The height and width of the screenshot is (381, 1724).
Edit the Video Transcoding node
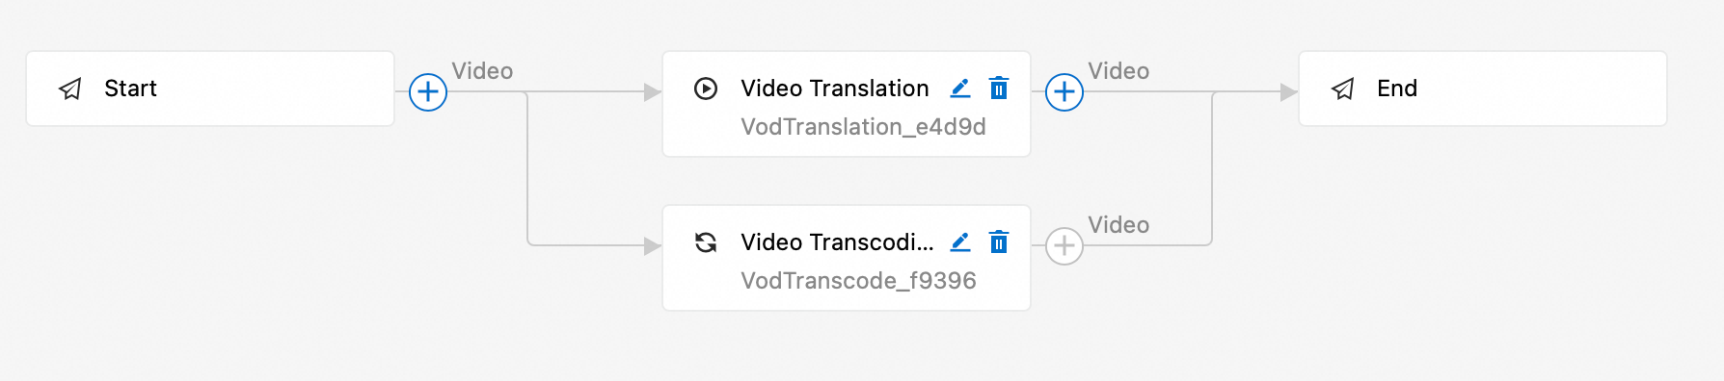click(960, 242)
